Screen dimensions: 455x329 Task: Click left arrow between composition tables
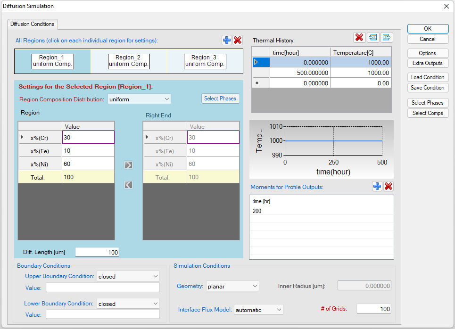tap(128, 185)
